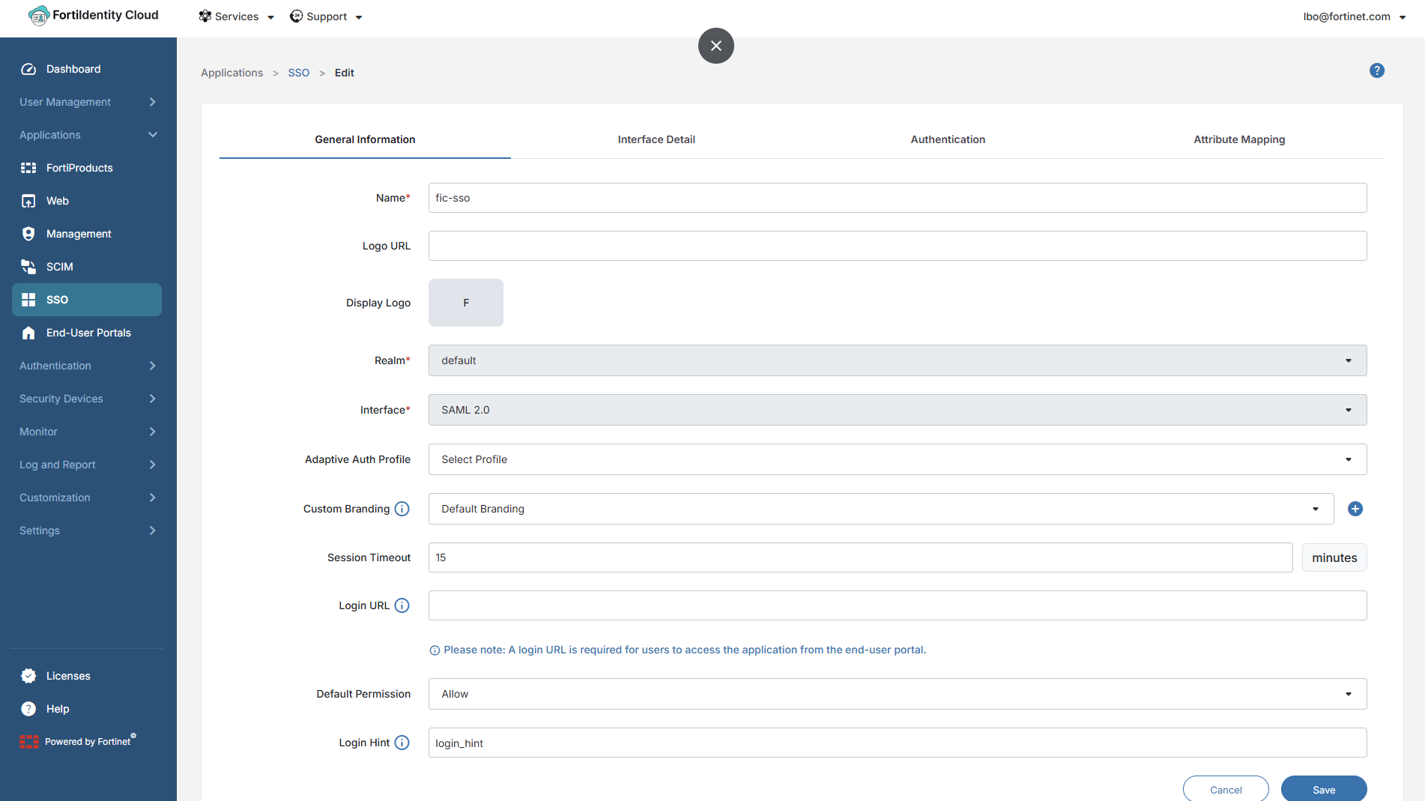The height and width of the screenshot is (801, 1425).
Task: Open Dashboard from sidebar icon
Action: pyautogui.click(x=28, y=69)
